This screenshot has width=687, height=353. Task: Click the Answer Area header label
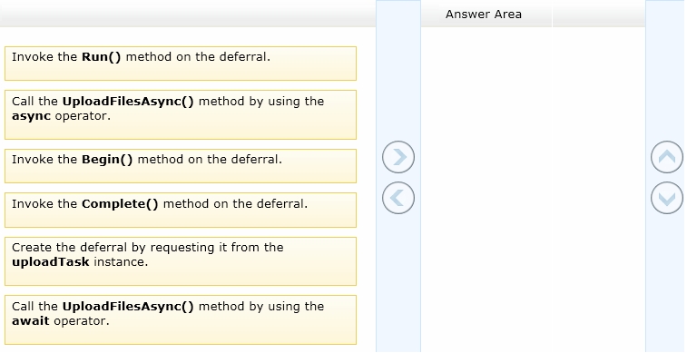click(484, 15)
